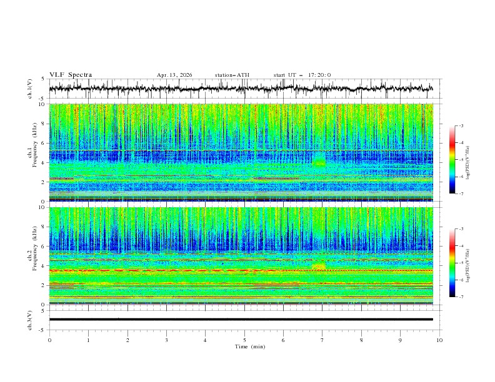
Task: Click the "ch.3(V)" axis label
Action: 30,320
